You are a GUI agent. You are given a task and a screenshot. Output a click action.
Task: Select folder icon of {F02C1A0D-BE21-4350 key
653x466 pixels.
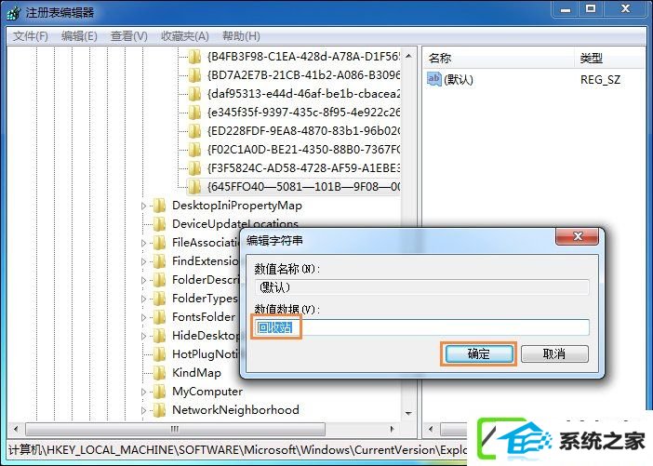pos(194,150)
